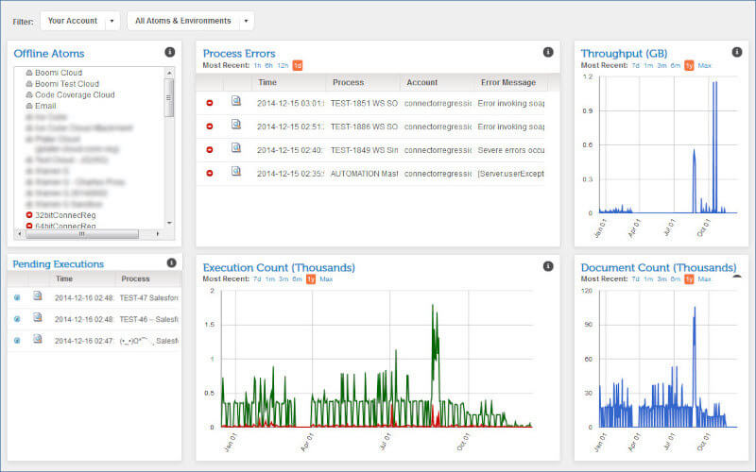The image size is (756, 472).
Task: Open the All Atoms & Environments dropdown
Action: point(246,21)
